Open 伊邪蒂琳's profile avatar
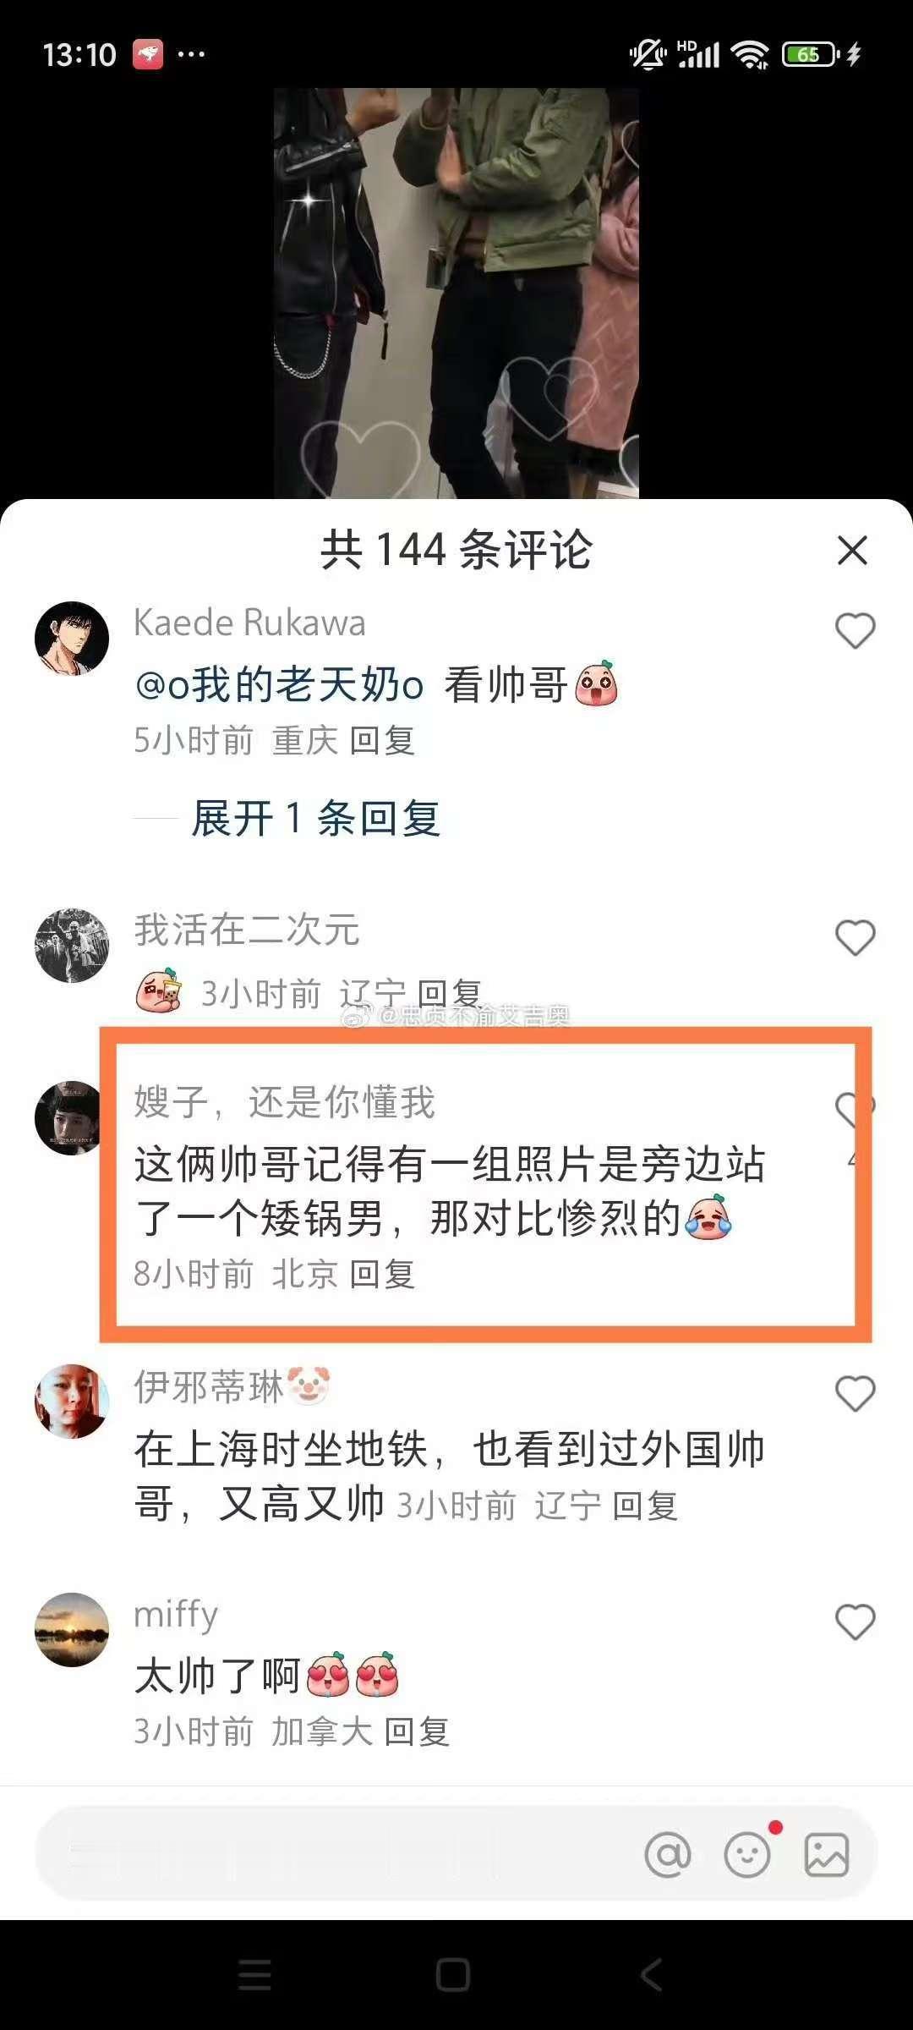This screenshot has height=2030, width=913. click(72, 1402)
